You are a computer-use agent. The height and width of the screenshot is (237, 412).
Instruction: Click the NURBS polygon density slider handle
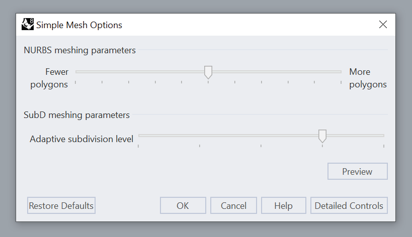[x=208, y=72]
